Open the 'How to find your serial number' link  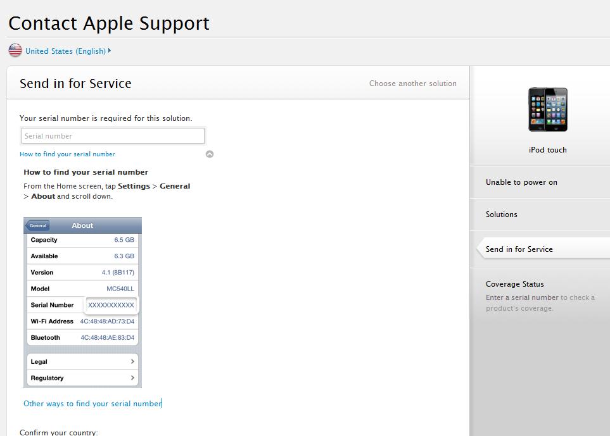(x=67, y=154)
